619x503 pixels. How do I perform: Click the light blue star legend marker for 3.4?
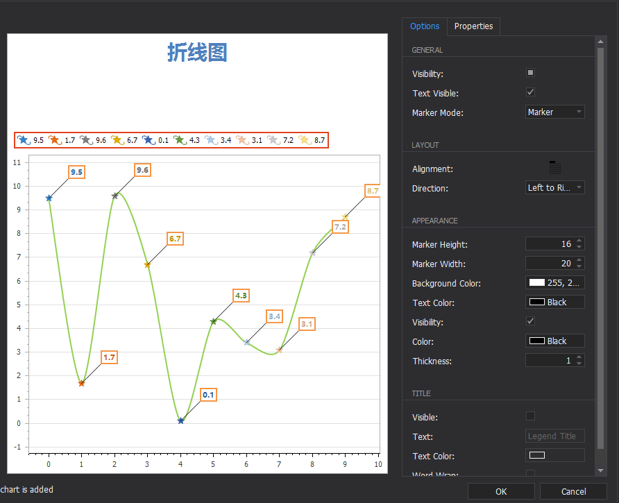(x=211, y=139)
